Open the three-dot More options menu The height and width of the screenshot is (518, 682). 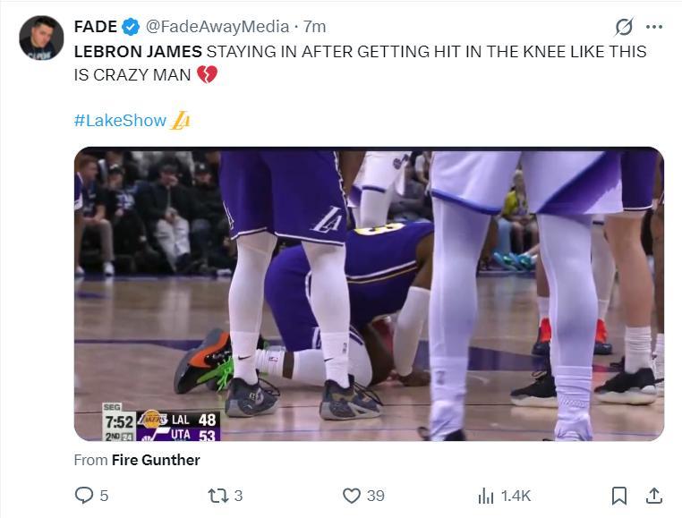[x=654, y=26]
